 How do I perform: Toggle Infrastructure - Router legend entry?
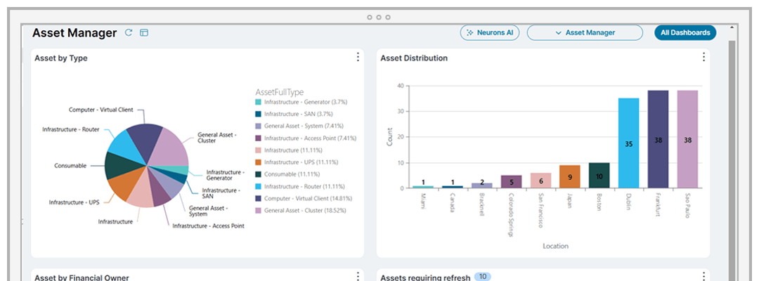299,186
